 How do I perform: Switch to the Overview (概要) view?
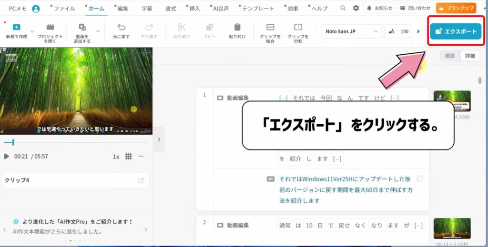449,56
